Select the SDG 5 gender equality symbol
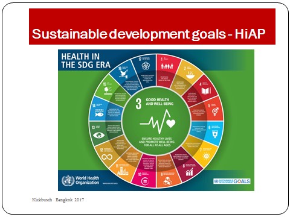Screen dimensions: 290x217 point(215,112)
